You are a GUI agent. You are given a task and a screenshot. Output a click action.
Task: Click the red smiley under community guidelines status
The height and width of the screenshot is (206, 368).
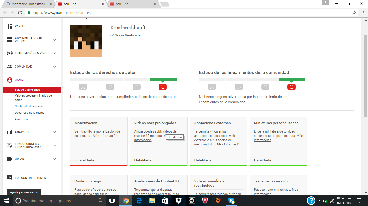tap(291, 87)
